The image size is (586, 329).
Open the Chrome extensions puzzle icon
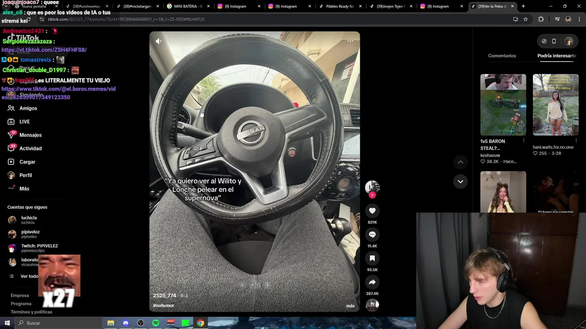(541, 19)
